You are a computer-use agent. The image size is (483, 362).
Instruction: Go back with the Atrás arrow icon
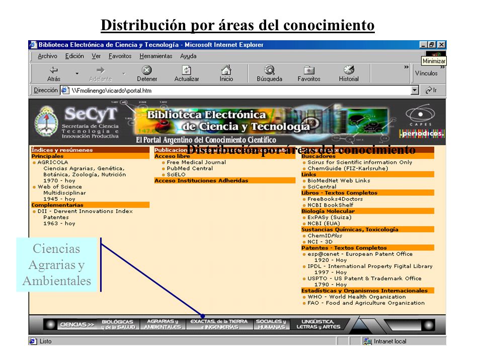click(54, 70)
